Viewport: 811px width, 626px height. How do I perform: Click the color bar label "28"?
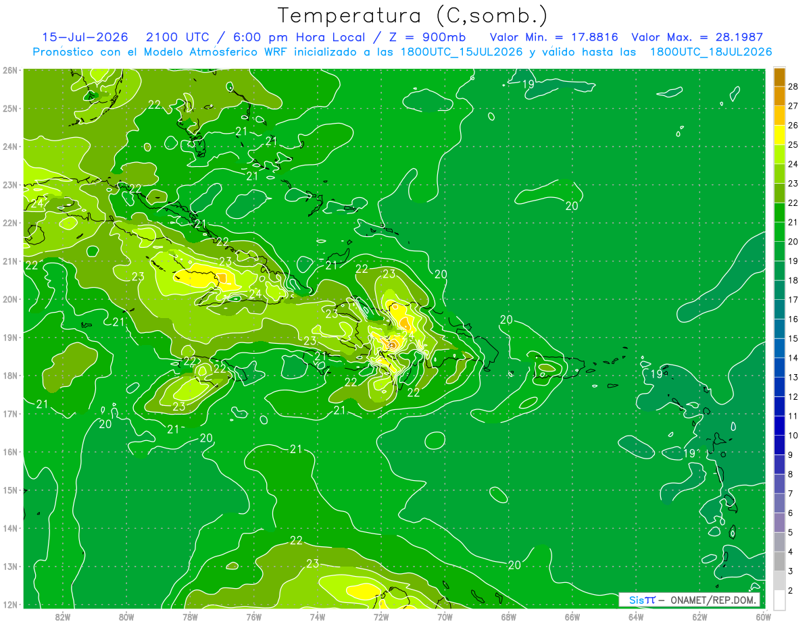pyautogui.click(x=793, y=86)
